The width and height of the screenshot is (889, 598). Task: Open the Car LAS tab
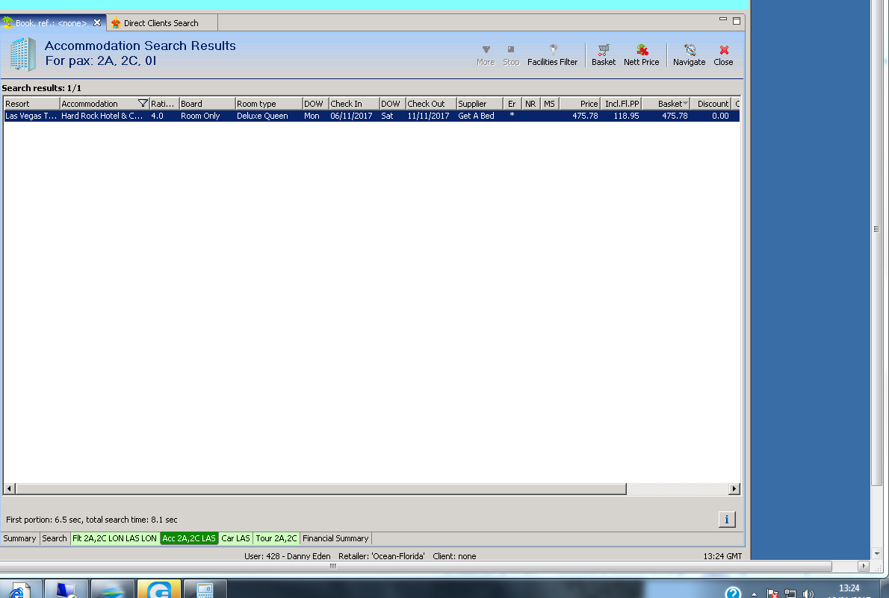click(236, 538)
